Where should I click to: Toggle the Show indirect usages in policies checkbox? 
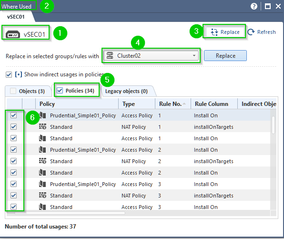(9, 74)
